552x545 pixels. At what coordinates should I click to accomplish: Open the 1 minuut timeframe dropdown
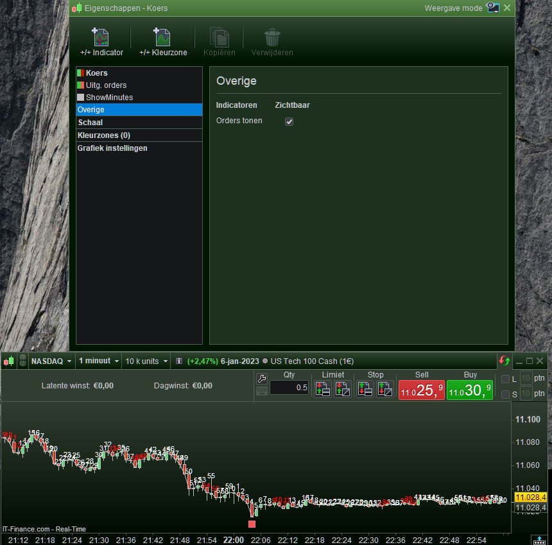click(x=99, y=361)
